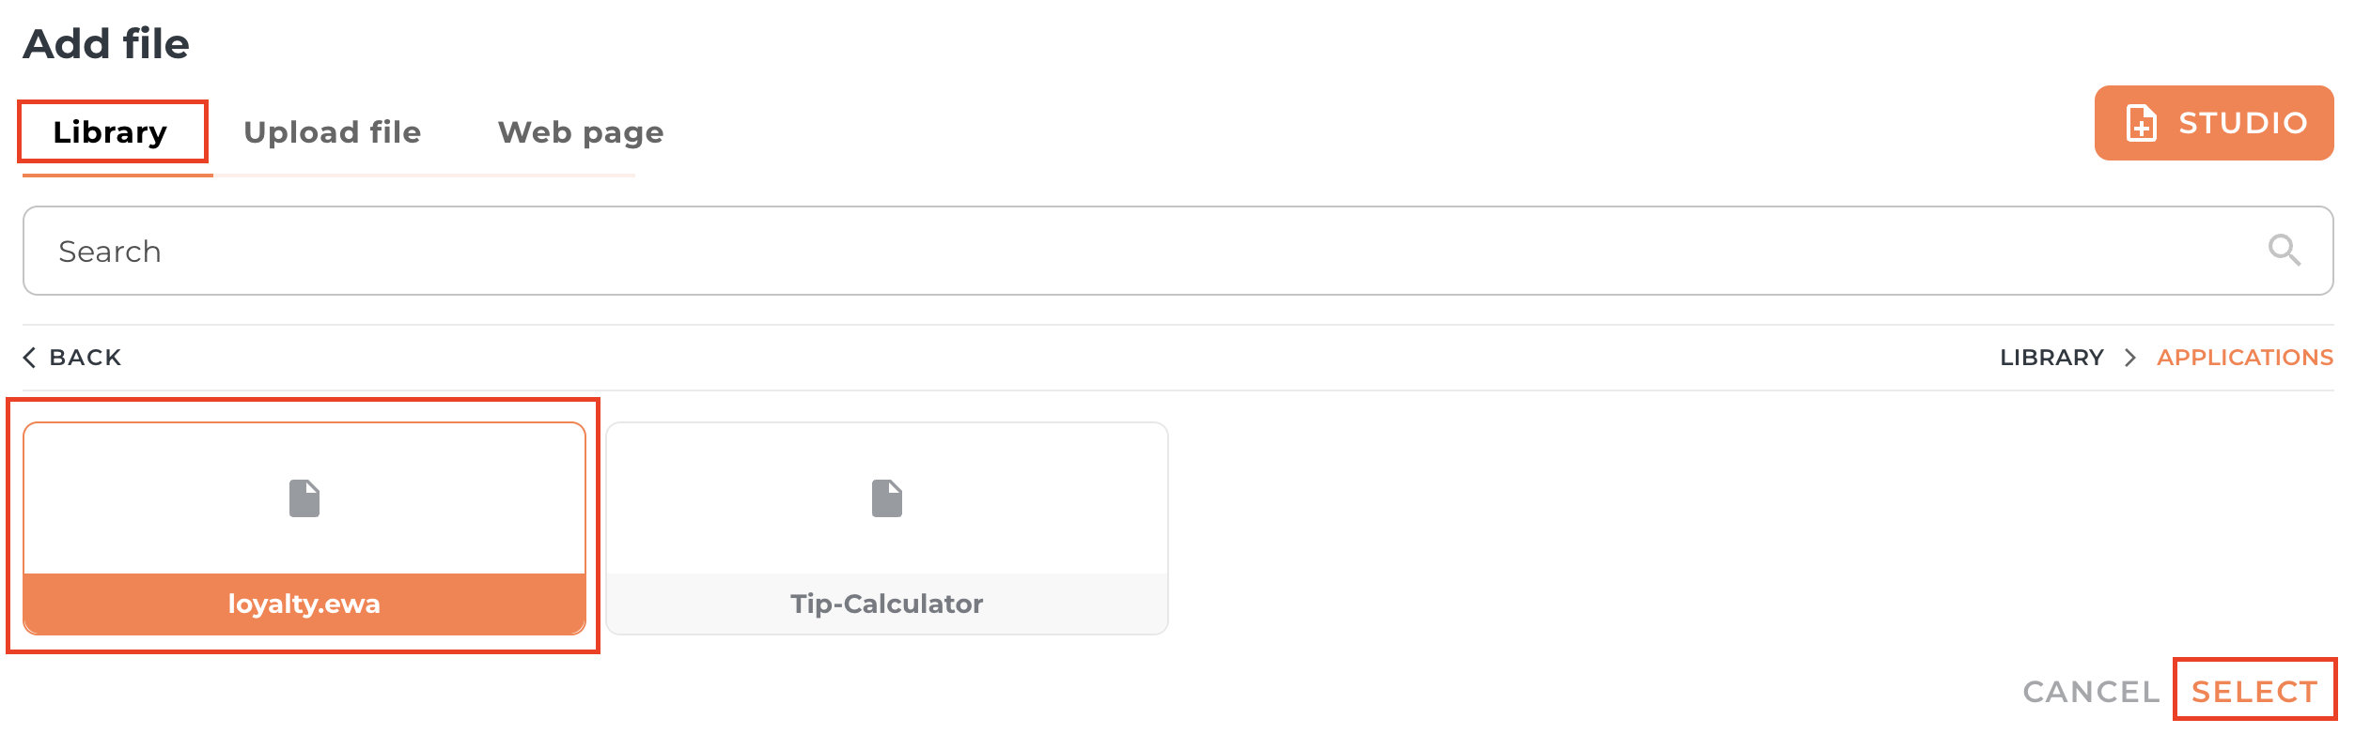Click the file-plus icon on the Studio button

2142,123
